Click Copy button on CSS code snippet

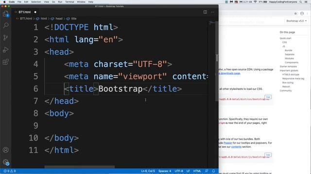pyautogui.click(x=268, y=97)
